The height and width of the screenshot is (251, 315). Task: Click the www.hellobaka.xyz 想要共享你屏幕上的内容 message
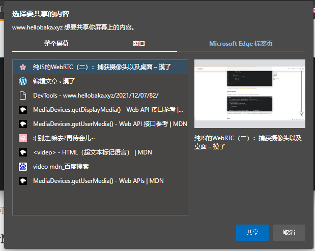tap(73, 27)
